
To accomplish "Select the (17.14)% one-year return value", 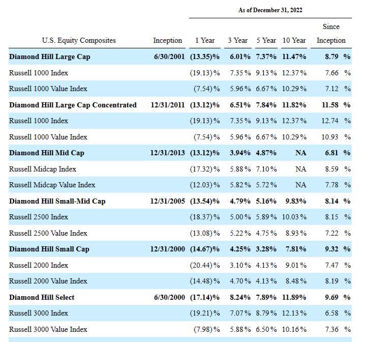I will point(205,298).
